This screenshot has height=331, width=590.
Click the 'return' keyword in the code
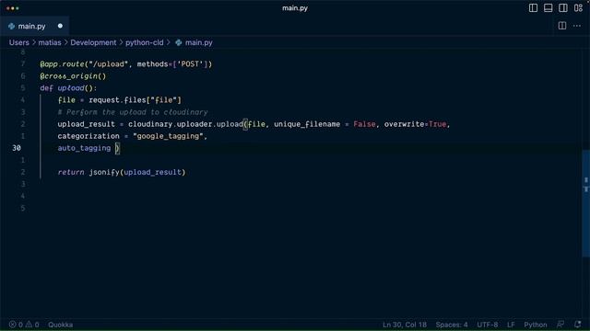[71, 172]
